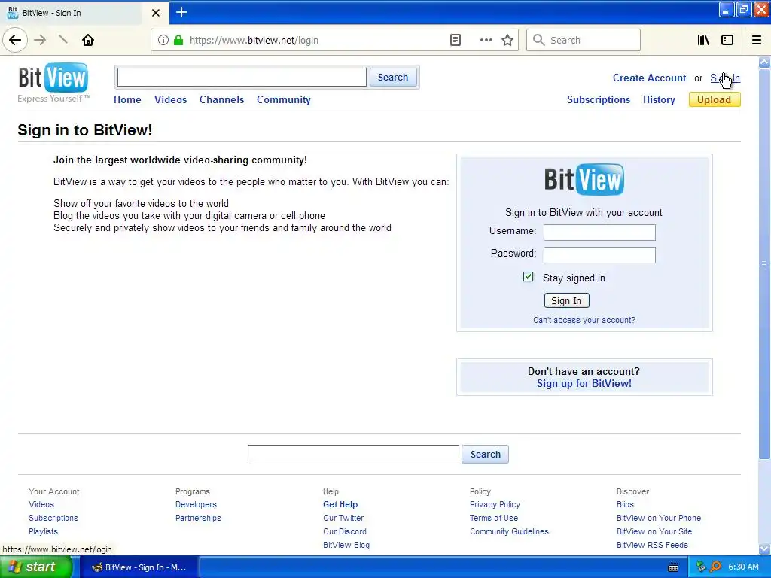Image resolution: width=771 pixels, height=578 pixels.
Task: Open the Get Help footer link
Action: 340,504
